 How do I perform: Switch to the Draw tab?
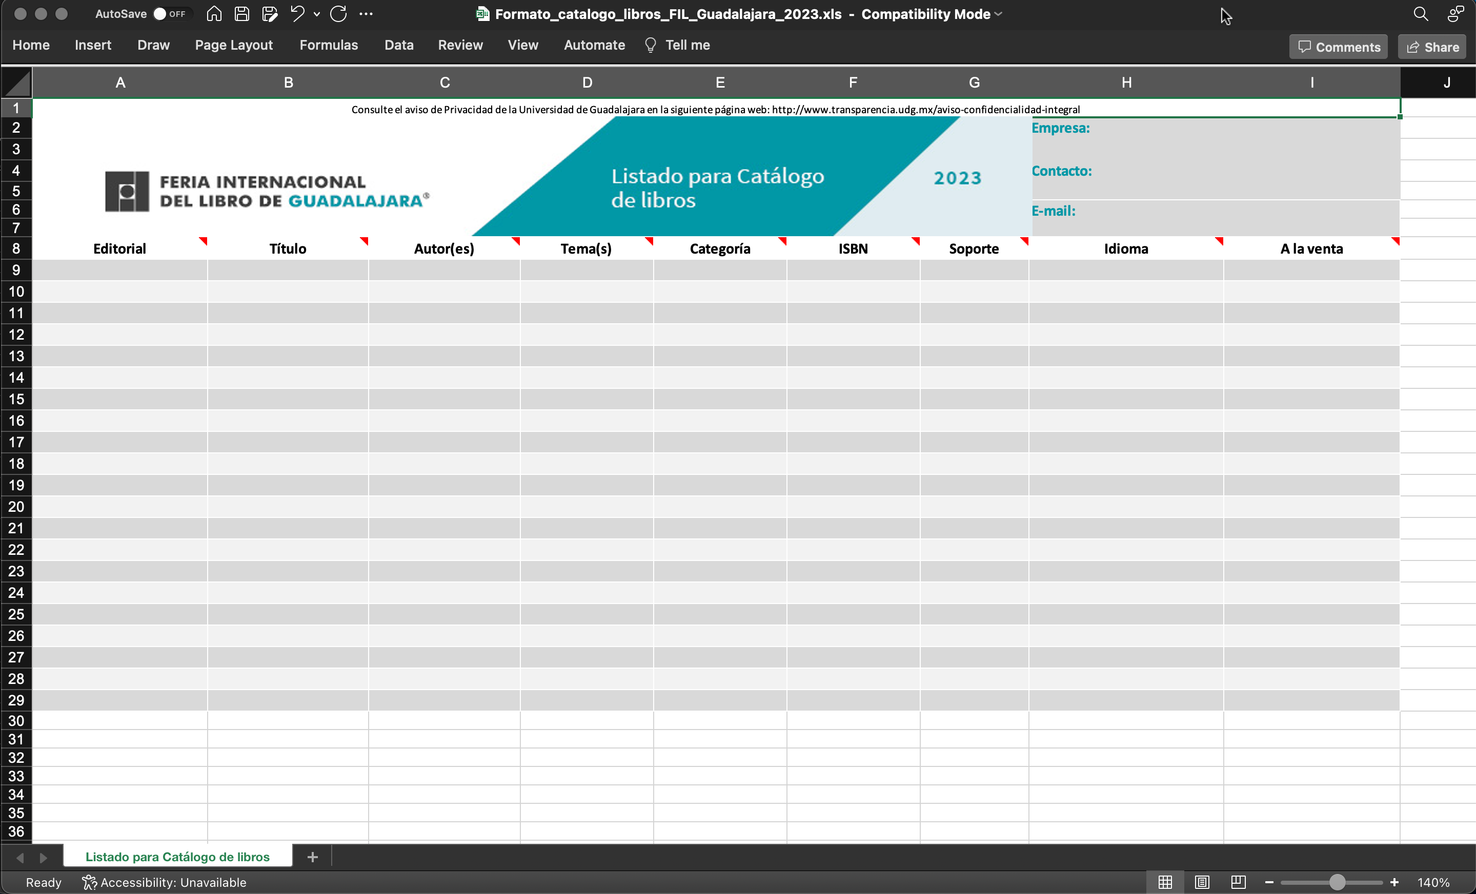[153, 45]
